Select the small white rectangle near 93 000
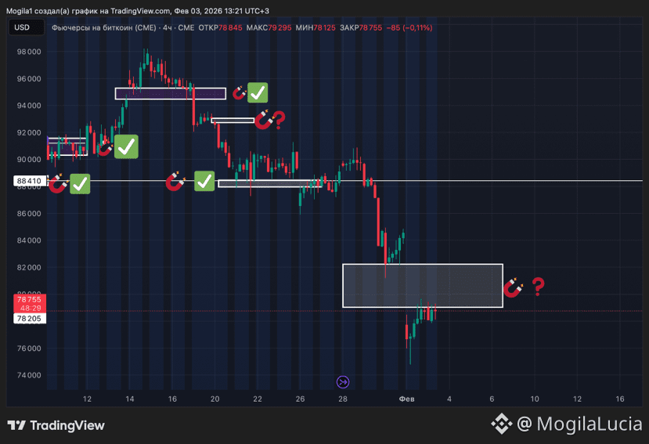 click(x=233, y=121)
